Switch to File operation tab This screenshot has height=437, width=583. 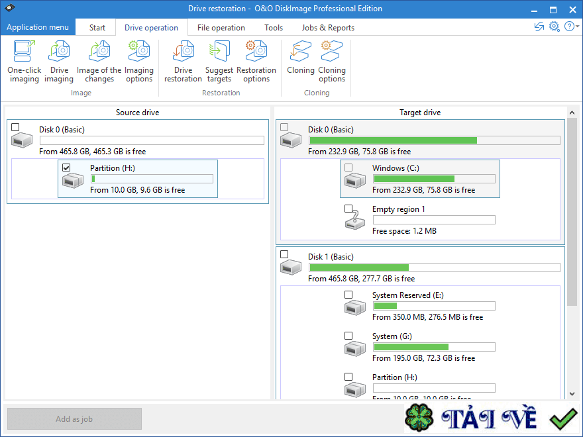(221, 28)
